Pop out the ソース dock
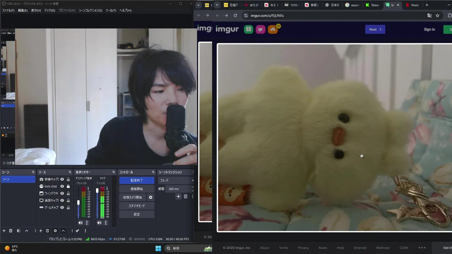The image size is (452, 254). pyautogui.click(x=70, y=172)
